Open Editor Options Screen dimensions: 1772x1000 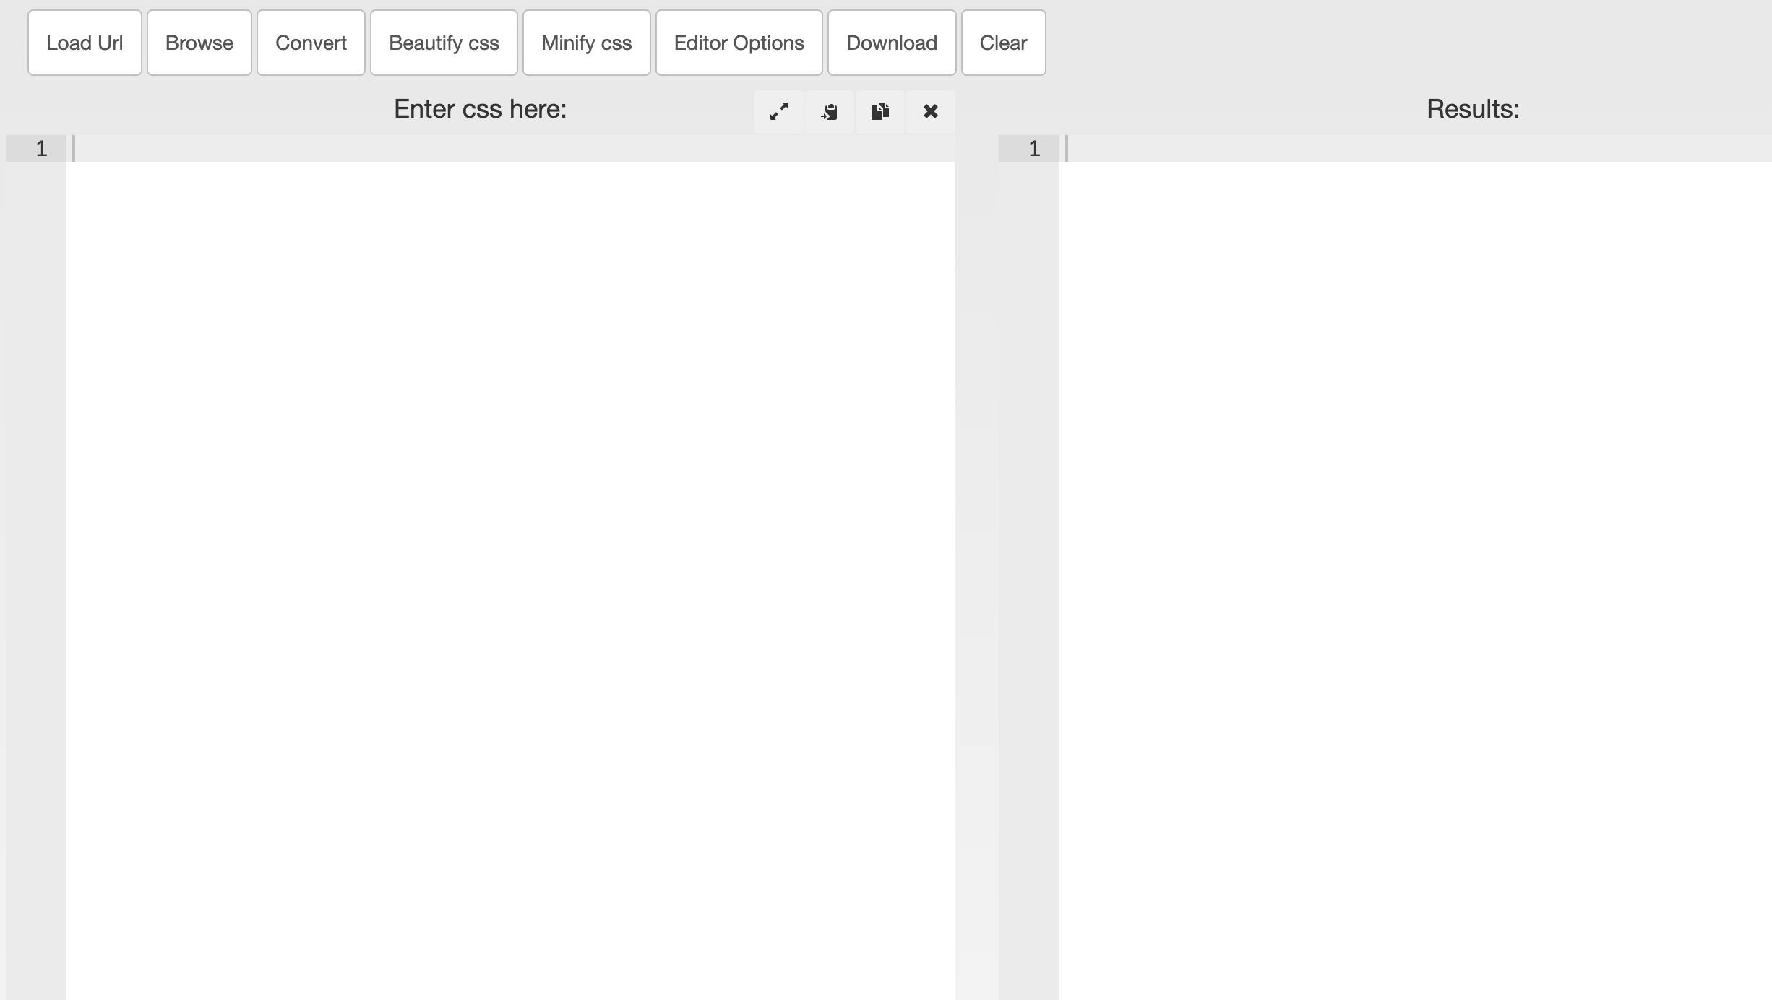(x=739, y=43)
